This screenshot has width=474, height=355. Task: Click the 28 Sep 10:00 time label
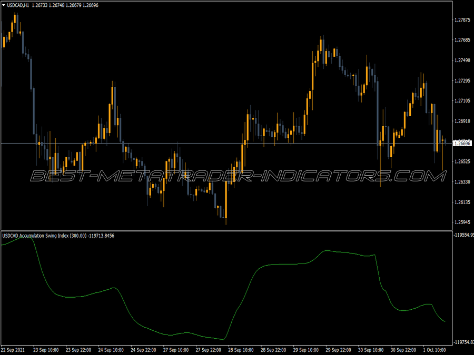pyautogui.click(x=241, y=350)
